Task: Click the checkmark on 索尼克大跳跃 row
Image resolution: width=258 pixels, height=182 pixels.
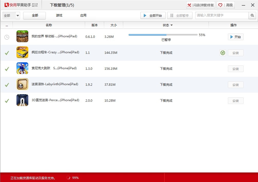Action: tap(7, 69)
